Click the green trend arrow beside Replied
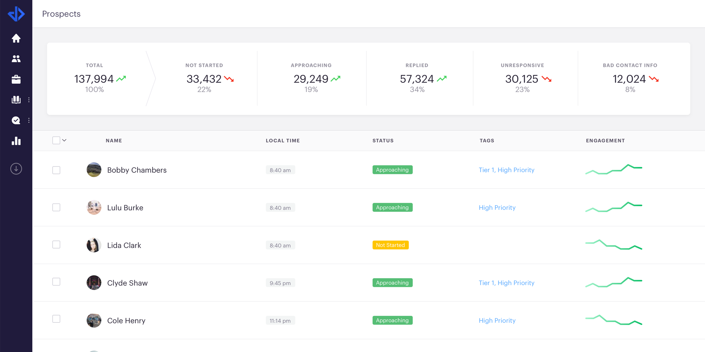Image resolution: width=705 pixels, height=352 pixels. [442, 79]
